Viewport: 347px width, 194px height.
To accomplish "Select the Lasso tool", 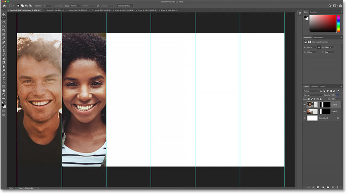I will tap(4, 22).
